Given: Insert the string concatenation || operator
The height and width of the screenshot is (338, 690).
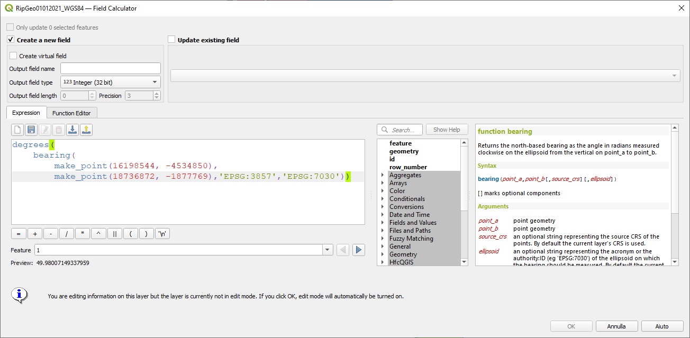Looking at the screenshot, I should click(x=114, y=234).
